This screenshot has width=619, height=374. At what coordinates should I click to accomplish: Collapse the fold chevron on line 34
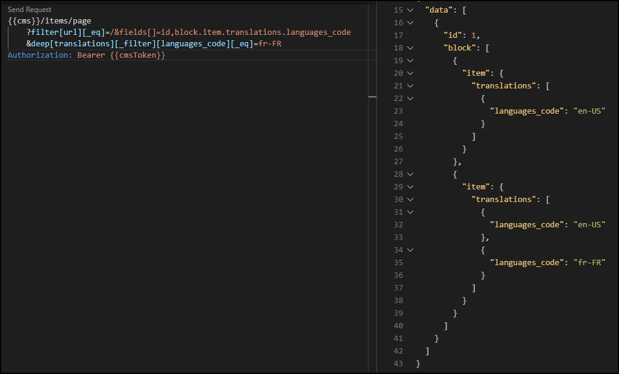point(410,250)
